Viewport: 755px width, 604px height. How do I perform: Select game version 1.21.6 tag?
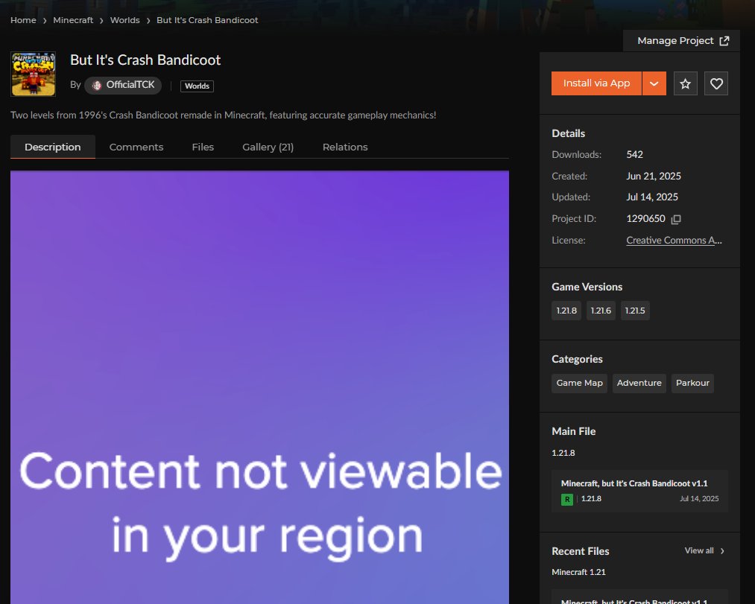601,311
